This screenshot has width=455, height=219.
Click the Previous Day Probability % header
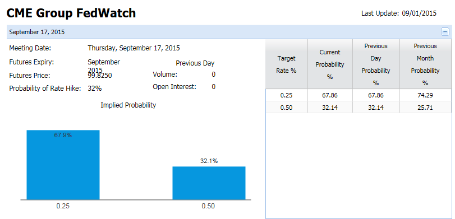(x=376, y=64)
